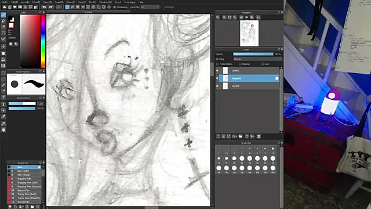Screen dimensions: 371x209
Task: Open the Window menu
Action: [x=106, y=2]
